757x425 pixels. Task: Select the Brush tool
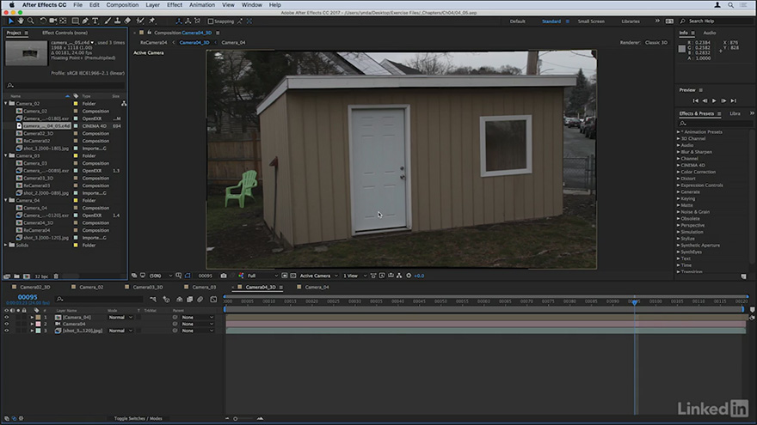[x=108, y=21]
